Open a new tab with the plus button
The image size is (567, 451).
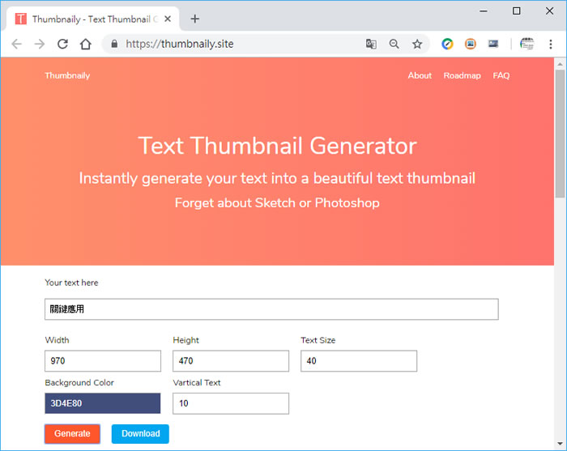coord(194,19)
